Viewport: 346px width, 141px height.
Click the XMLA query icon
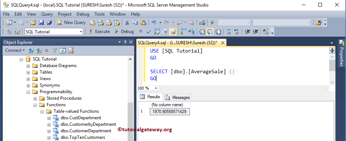pyautogui.click(x=117, y=22)
